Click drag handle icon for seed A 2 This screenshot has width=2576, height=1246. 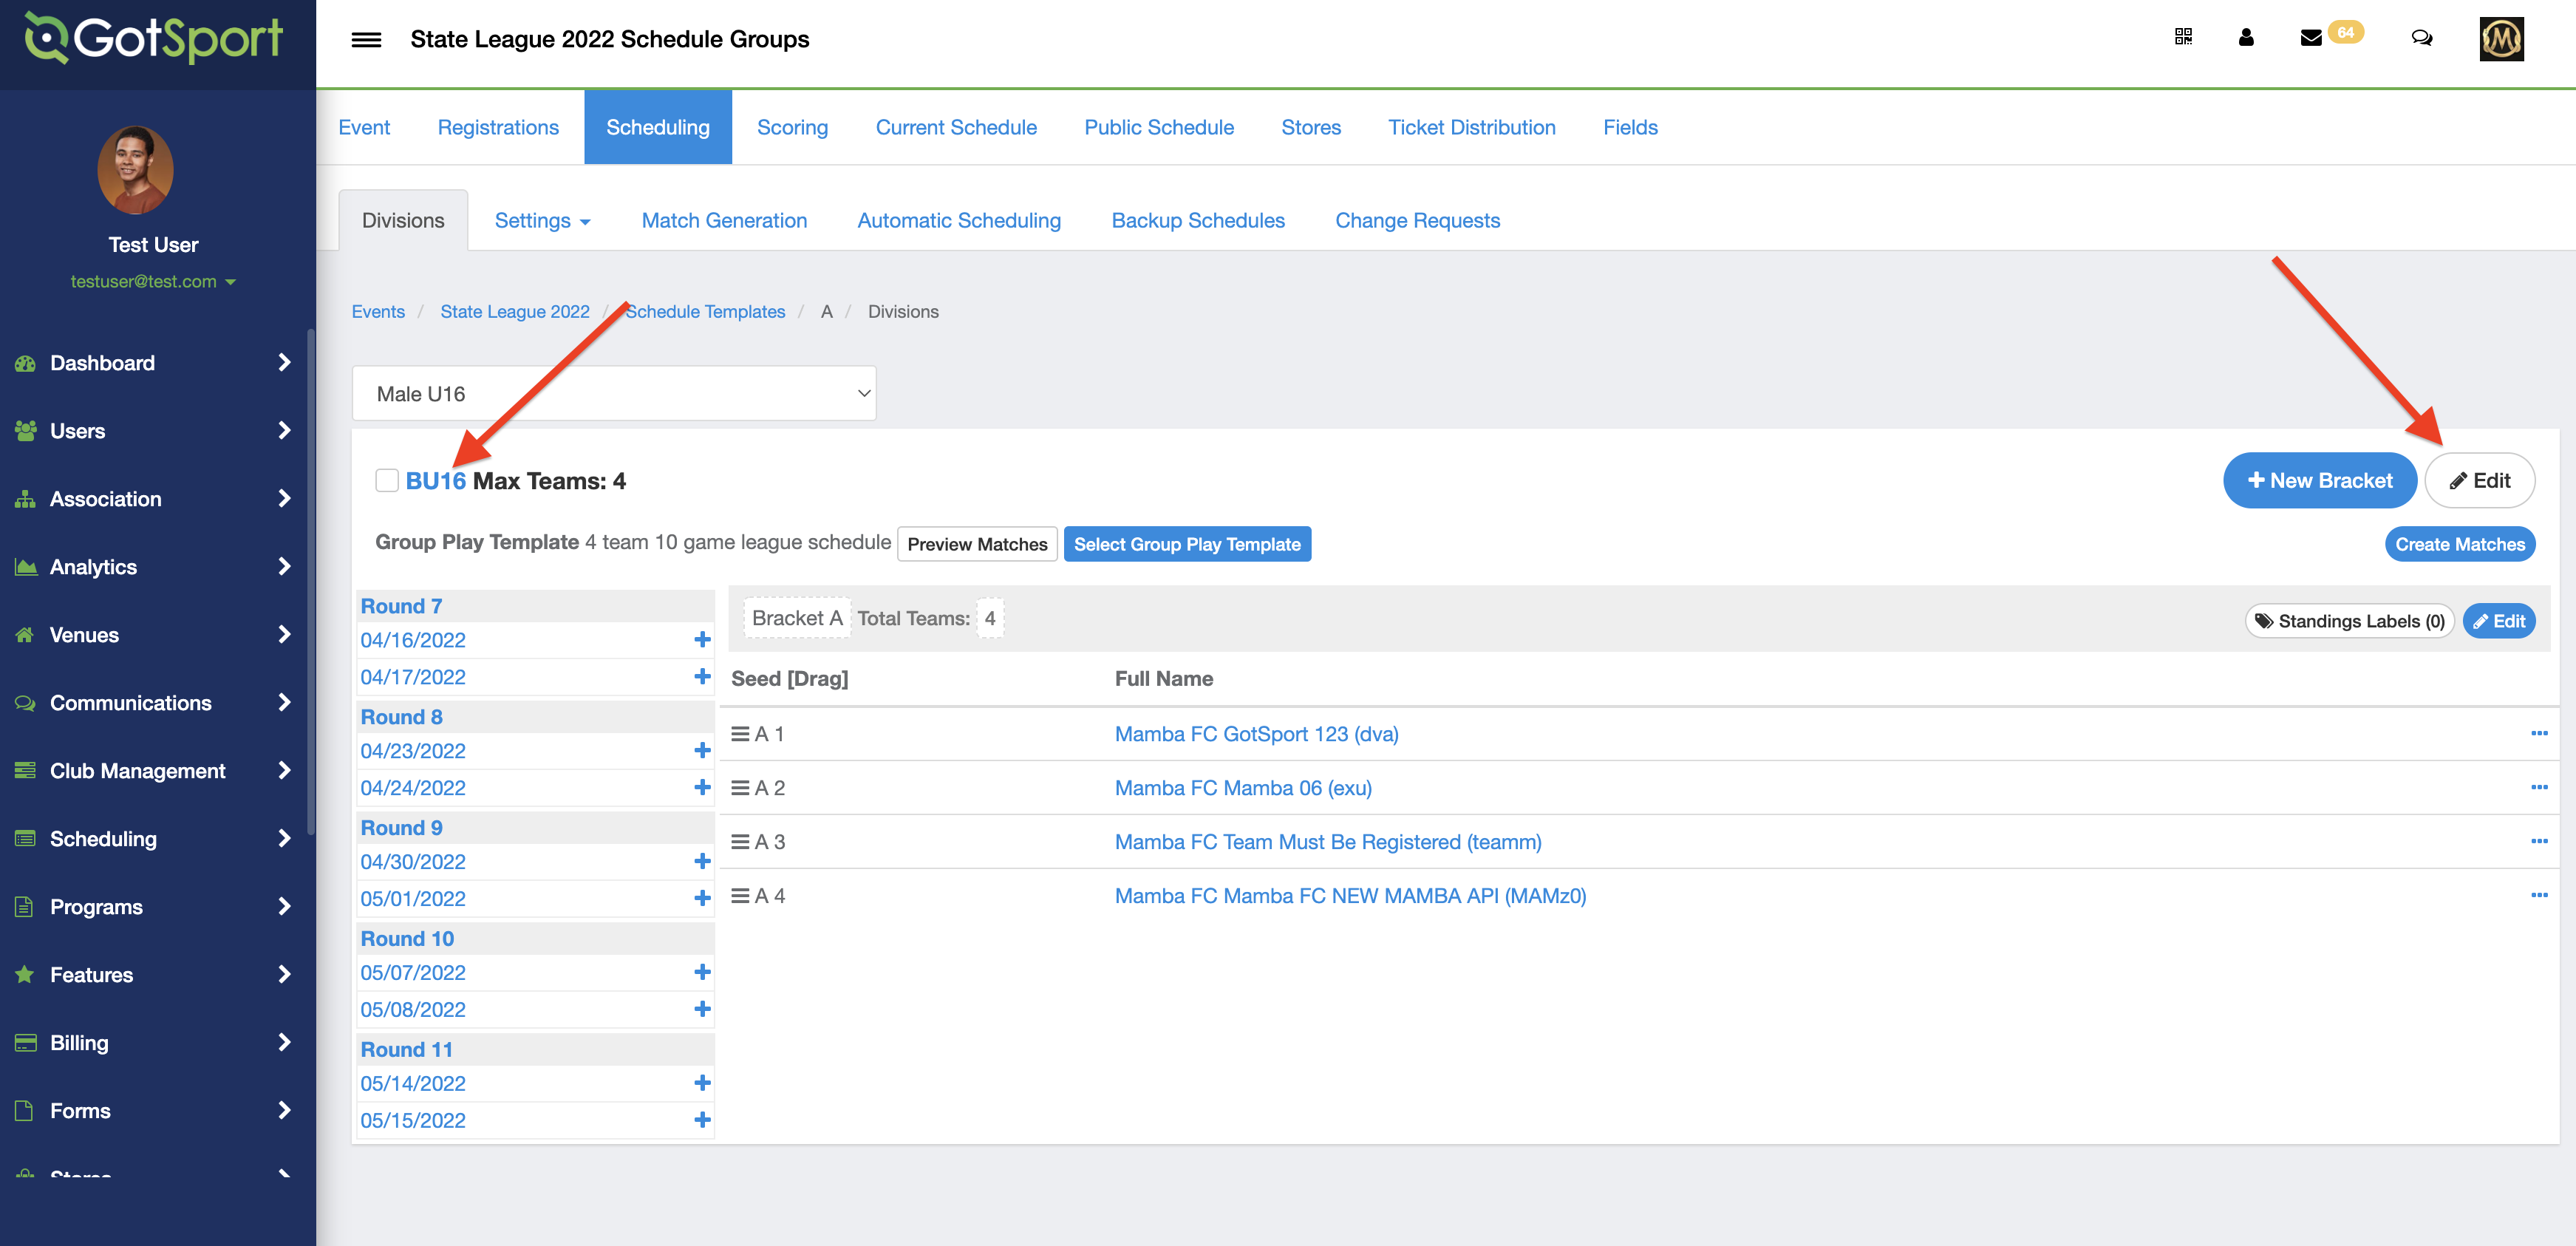tap(740, 788)
